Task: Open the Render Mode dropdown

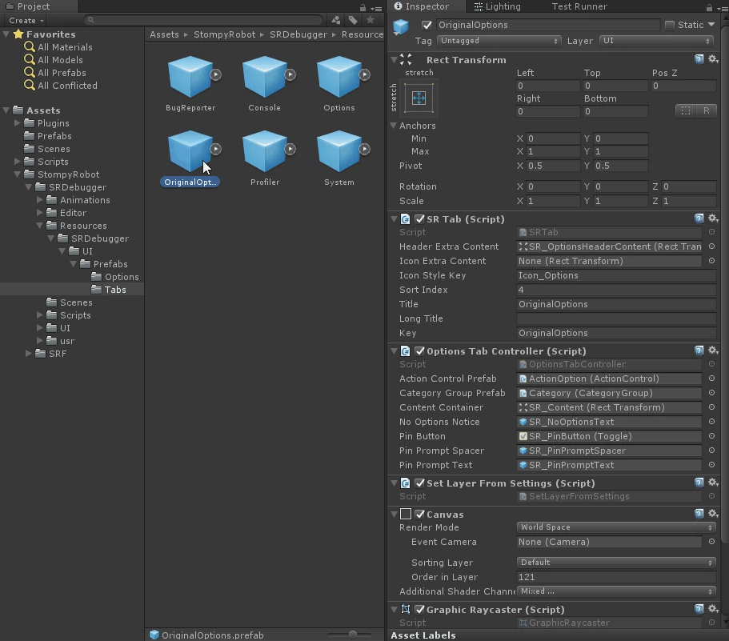Action: coord(616,527)
